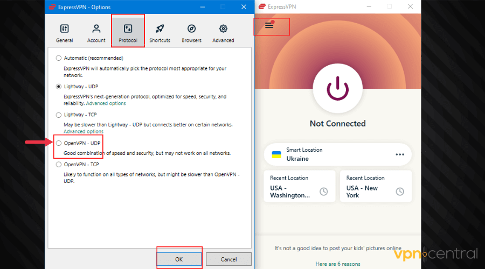
Task: Select the Lightway - UDP protocol
Action: click(58, 87)
